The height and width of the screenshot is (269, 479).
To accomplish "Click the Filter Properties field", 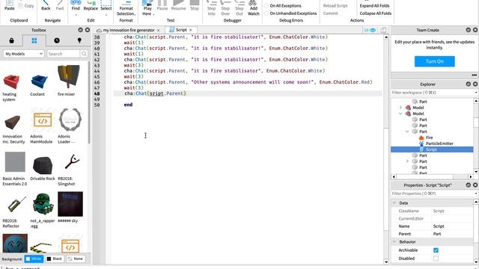I will click(432, 194).
